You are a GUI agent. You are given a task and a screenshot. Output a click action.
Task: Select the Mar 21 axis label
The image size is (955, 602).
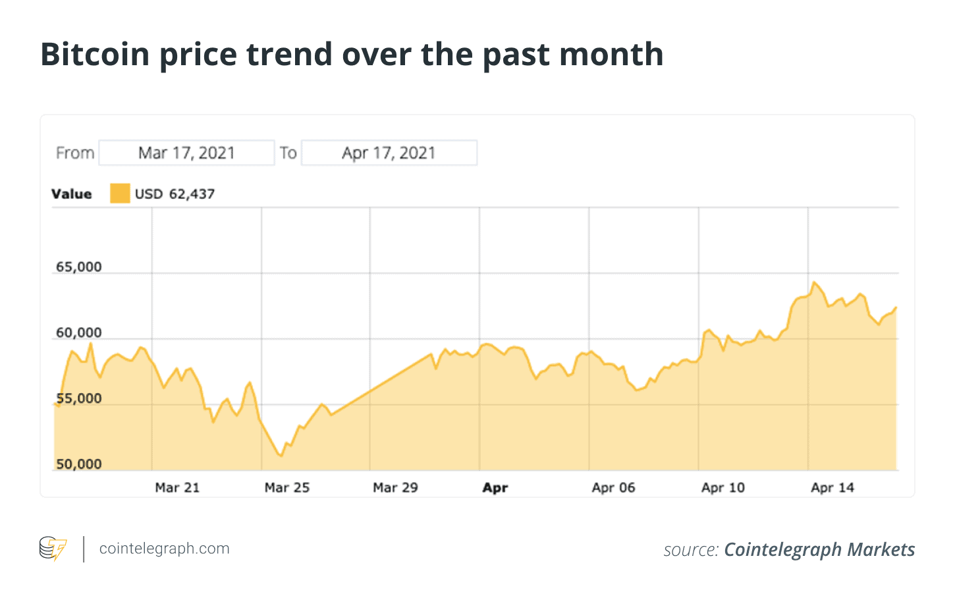(177, 487)
